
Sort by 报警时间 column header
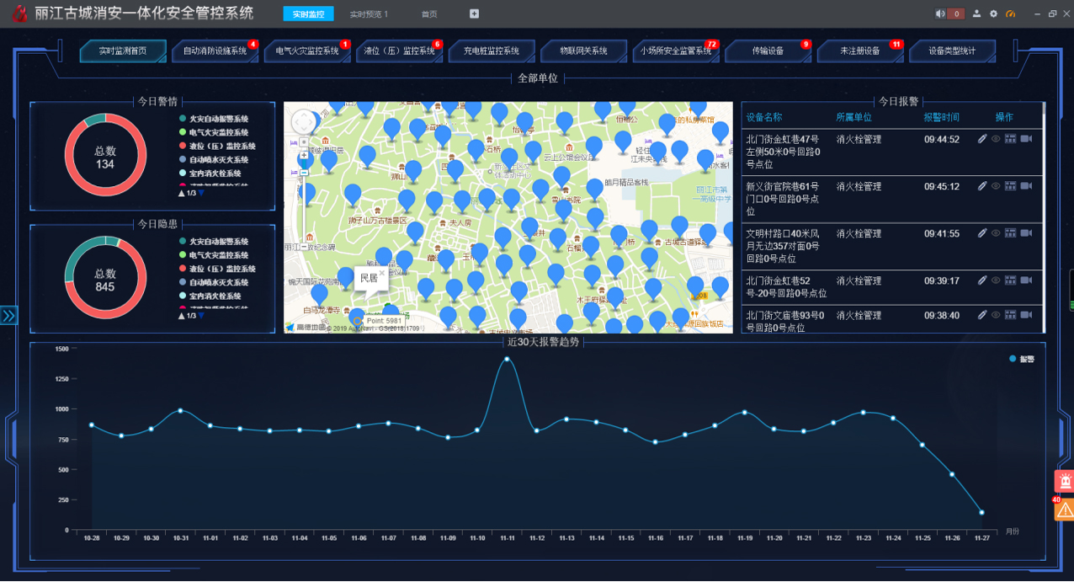pyautogui.click(x=941, y=117)
